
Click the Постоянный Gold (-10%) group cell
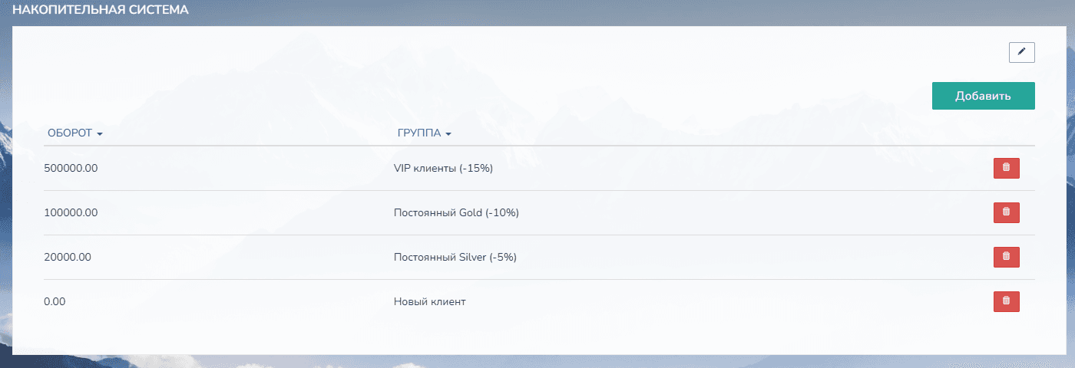[456, 212]
